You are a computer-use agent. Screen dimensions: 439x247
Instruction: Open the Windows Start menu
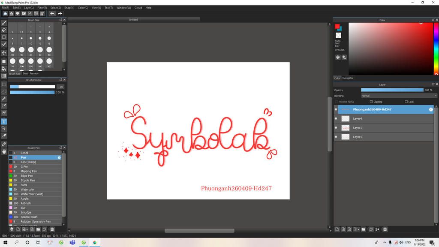point(5,243)
